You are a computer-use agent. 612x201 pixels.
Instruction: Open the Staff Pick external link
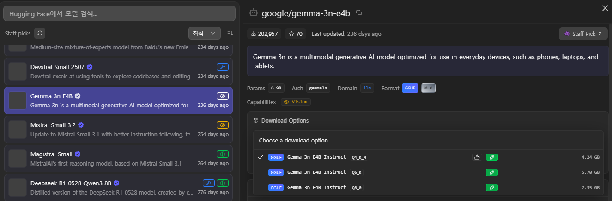[x=583, y=34]
